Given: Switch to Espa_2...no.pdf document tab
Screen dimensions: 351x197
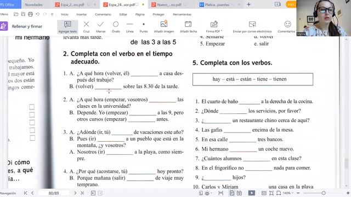Looking at the screenshot, I should click(72, 4).
